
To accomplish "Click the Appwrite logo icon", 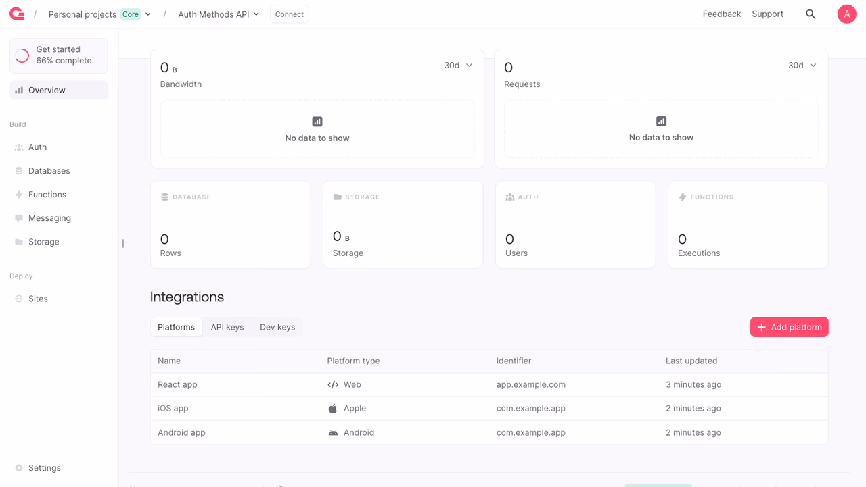I will [x=17, y=14].
